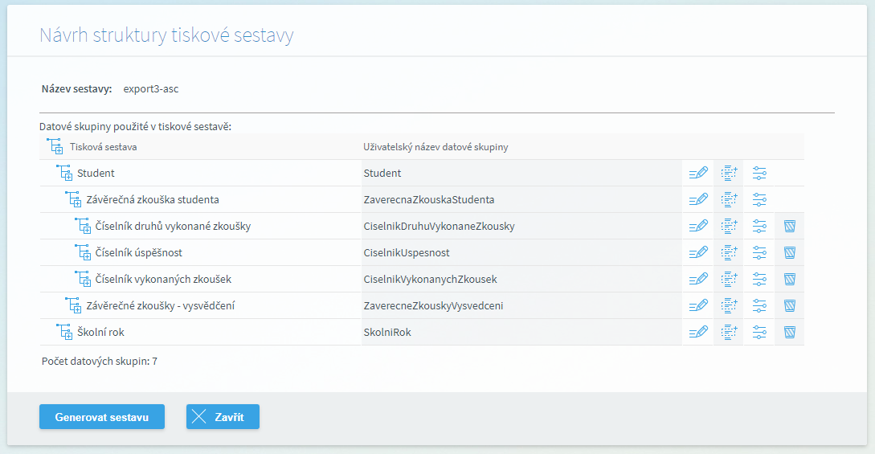
Task: Click the trash icon for the SkolniRok row
Action: tap(790, 332)
